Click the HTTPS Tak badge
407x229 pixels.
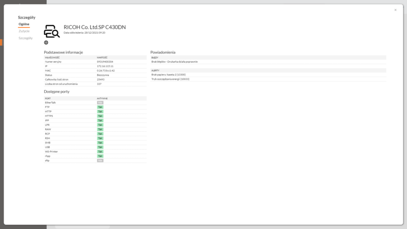(100, 116)
